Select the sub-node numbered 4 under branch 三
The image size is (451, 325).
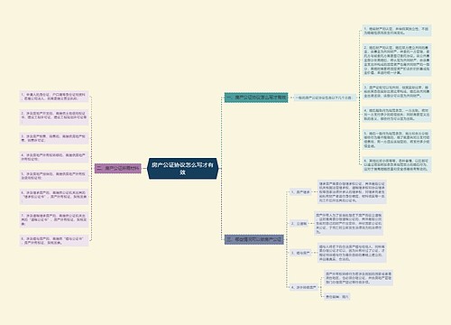(304, 287)
